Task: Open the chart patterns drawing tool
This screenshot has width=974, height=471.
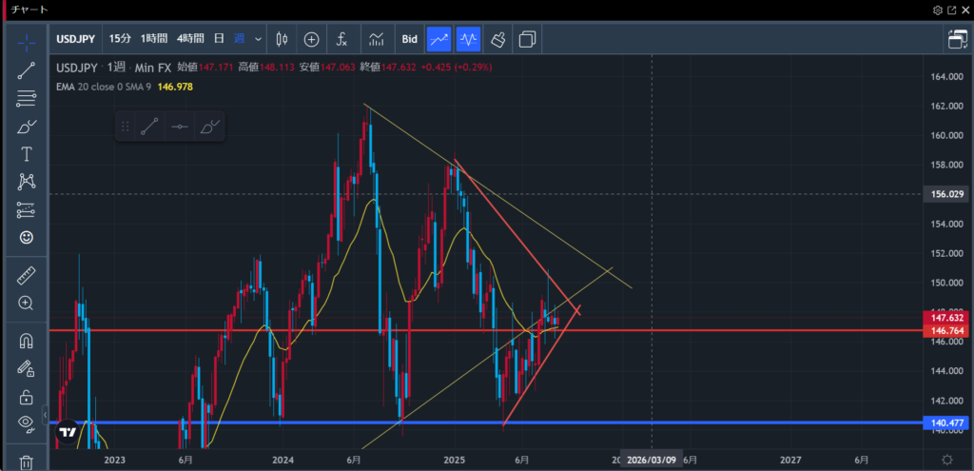Action: click(x=26, y=182)
